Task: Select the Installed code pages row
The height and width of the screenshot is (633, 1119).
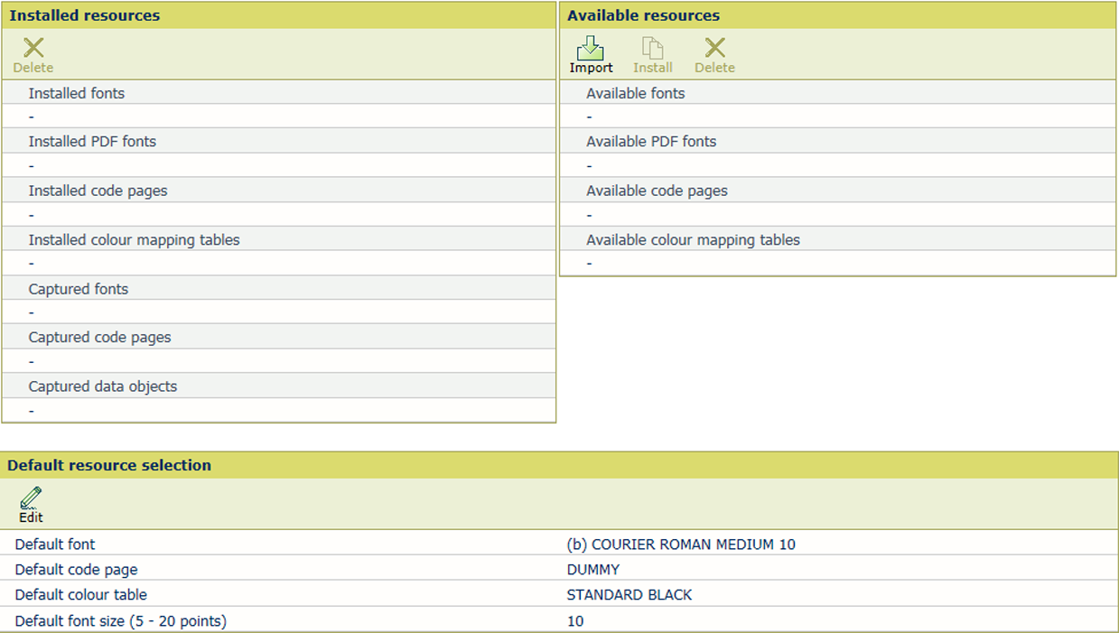Action: pyautogui.click(x=98, y=191)
